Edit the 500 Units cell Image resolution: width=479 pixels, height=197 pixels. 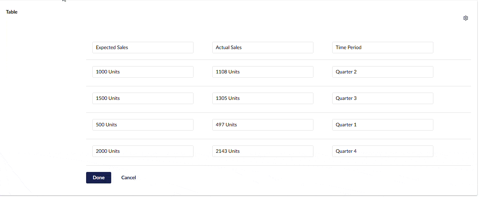[143, 125]
